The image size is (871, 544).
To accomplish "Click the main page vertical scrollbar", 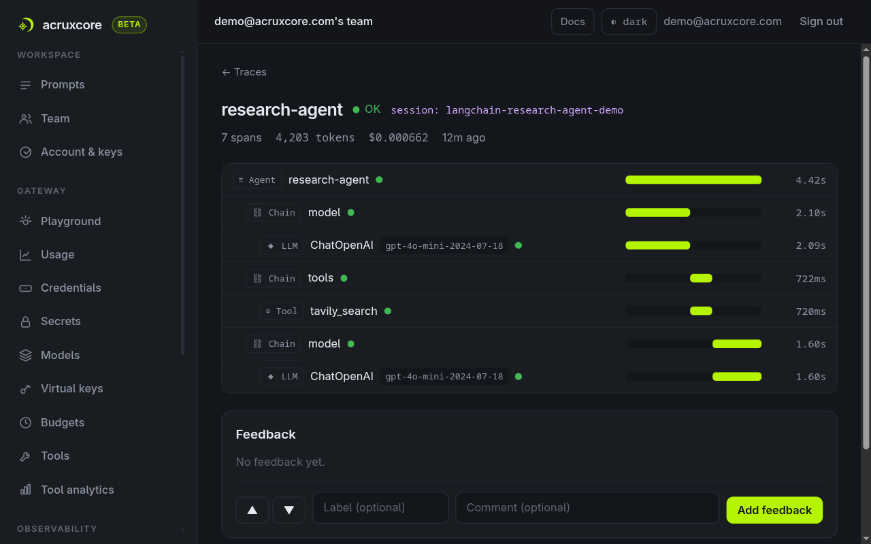I will click(x=866, y=252).
